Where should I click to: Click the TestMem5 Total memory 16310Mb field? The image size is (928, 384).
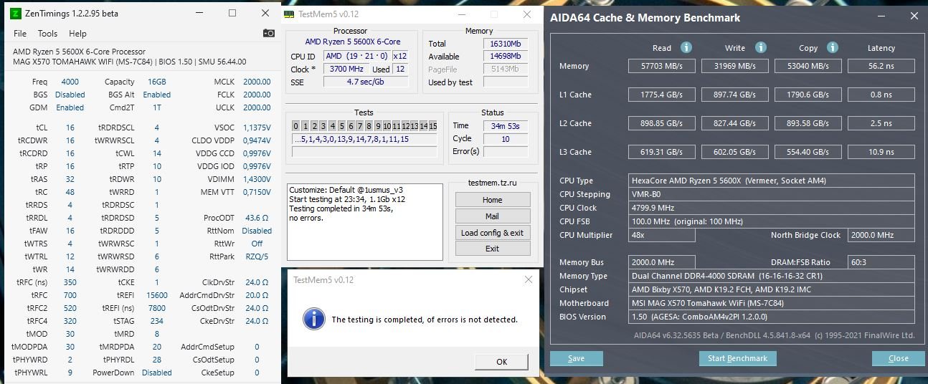click(506, 44)
